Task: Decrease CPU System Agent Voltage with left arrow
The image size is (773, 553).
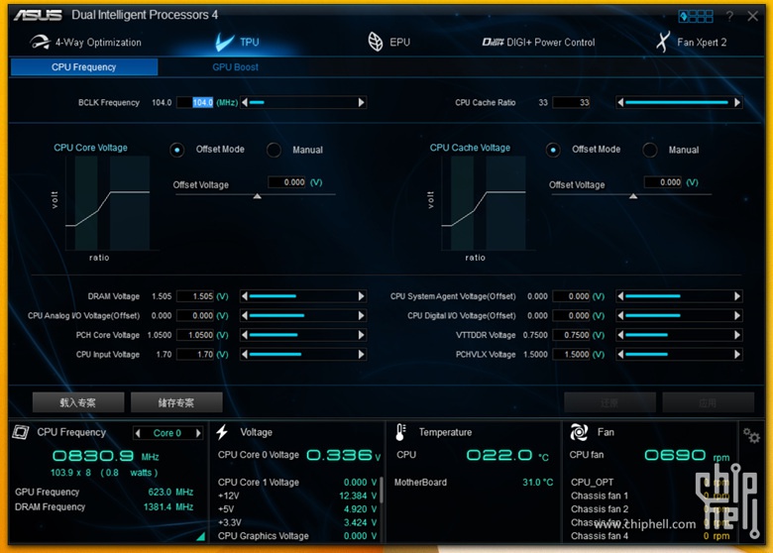Action: tap(620, 296)
